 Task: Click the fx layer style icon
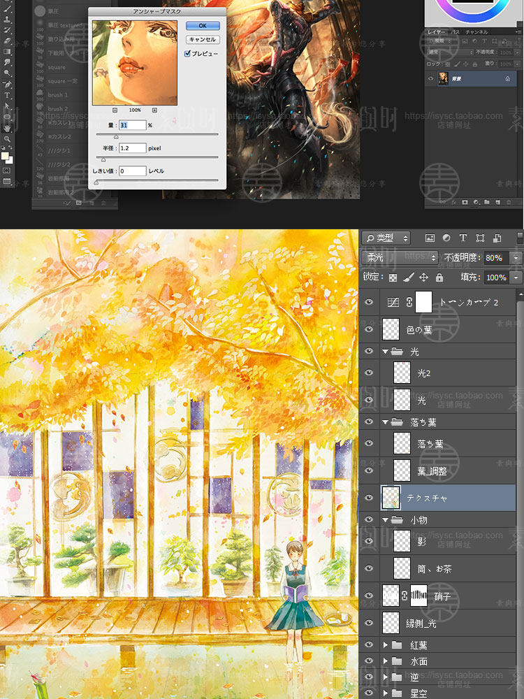coord(454,203)
